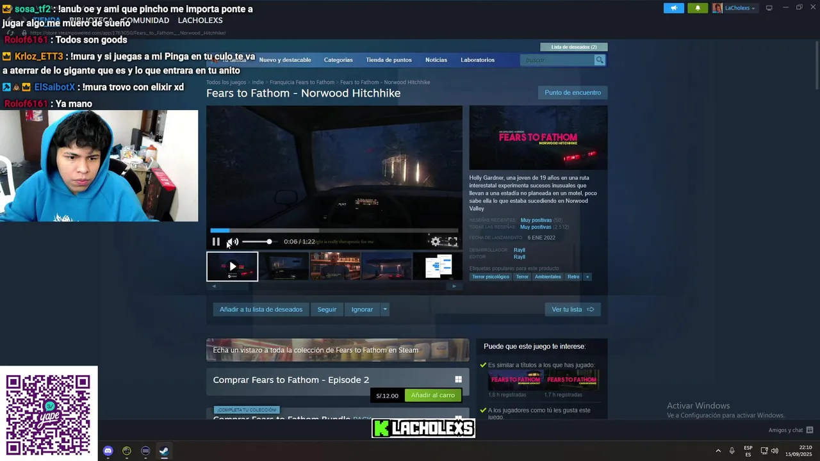820x461 pixels.
Task: Seek within the trailer progress bar
Action: pyautogui.click(x=334, y=230)
